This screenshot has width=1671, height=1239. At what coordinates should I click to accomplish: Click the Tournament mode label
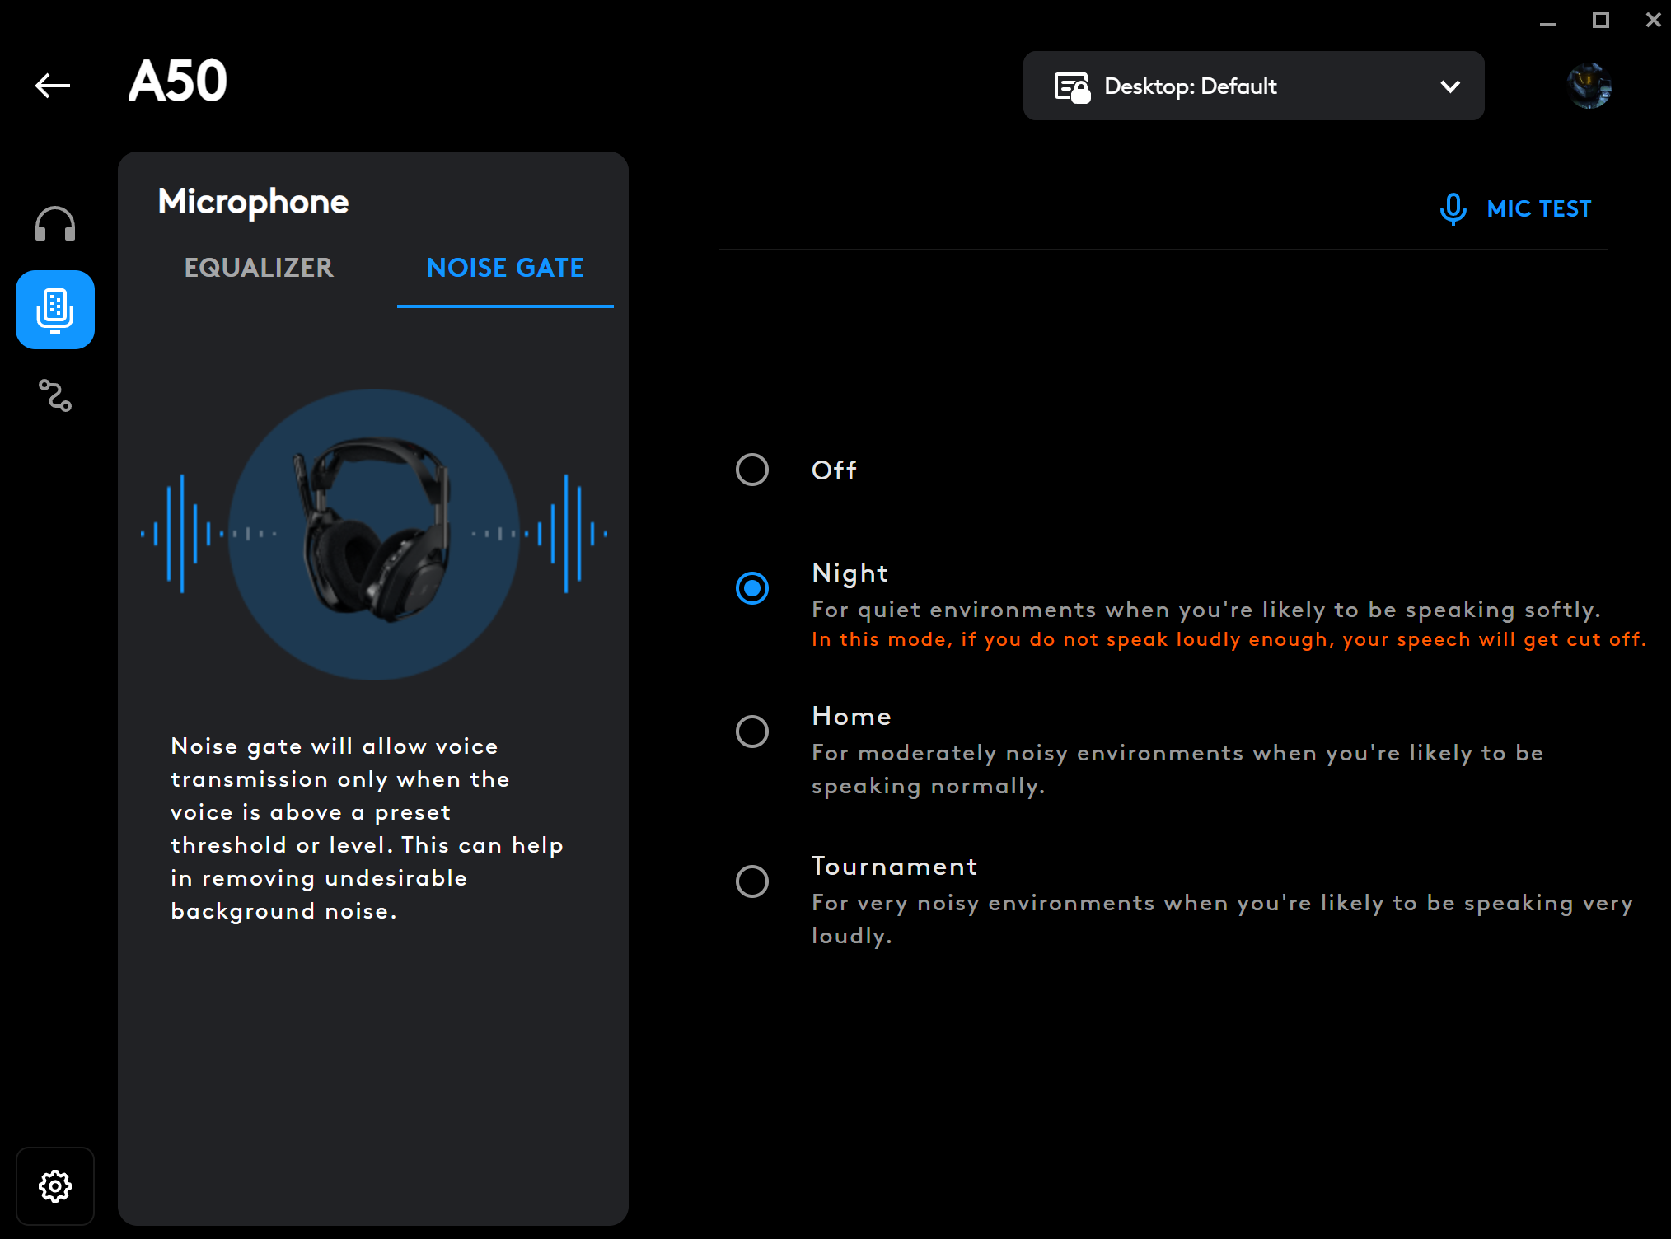tap(894, 867)
